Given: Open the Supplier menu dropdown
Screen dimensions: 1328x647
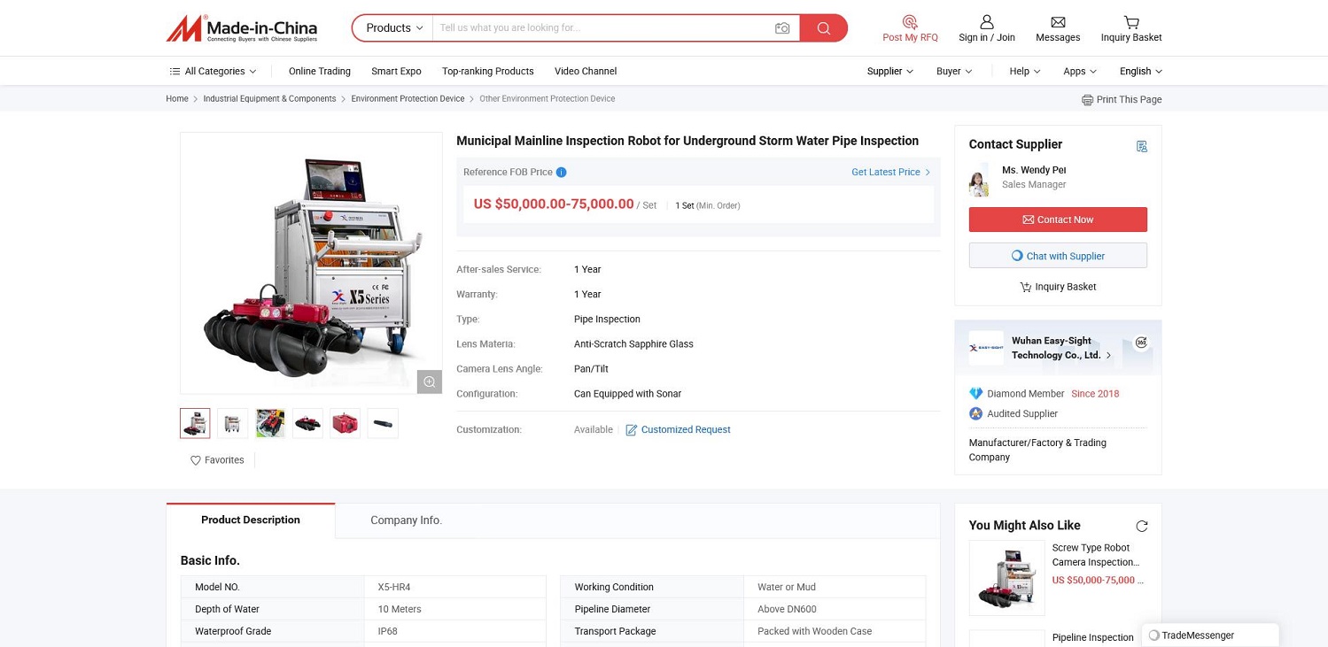Looking at the screenshot, I should point(889,72).
